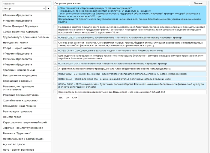Open 'А у нас во дворе' entry
The image size is (210, 153).
26,144
